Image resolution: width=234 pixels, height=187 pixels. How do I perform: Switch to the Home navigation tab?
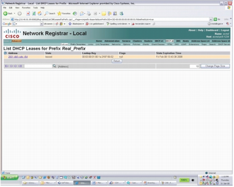[99, 41]
